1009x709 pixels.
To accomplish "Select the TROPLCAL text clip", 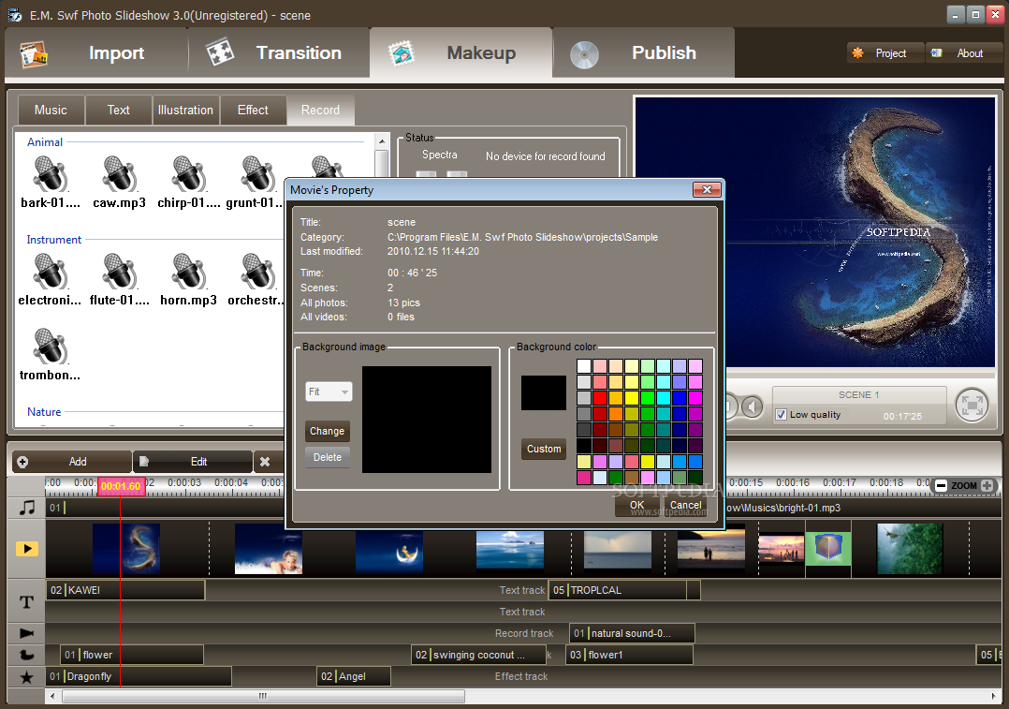I will (x=618, y=590).
